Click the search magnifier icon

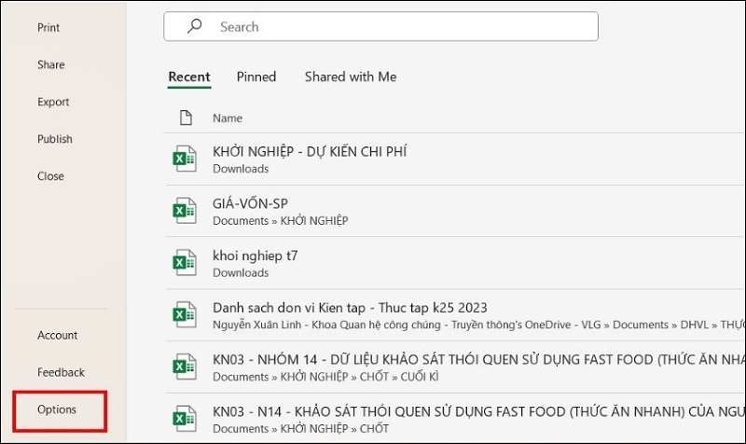click(194, 27)
